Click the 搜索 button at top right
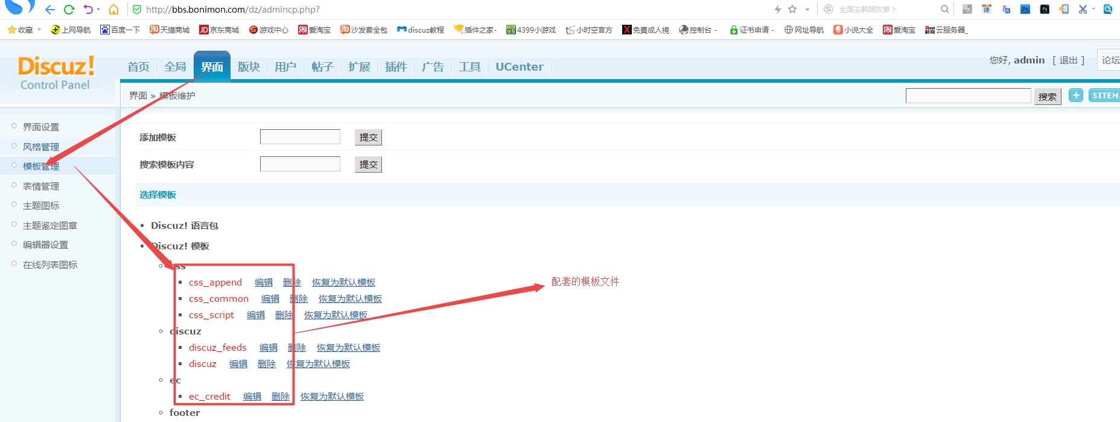This screenshot has height=422, width=1120. click(x=1047, y=96)
